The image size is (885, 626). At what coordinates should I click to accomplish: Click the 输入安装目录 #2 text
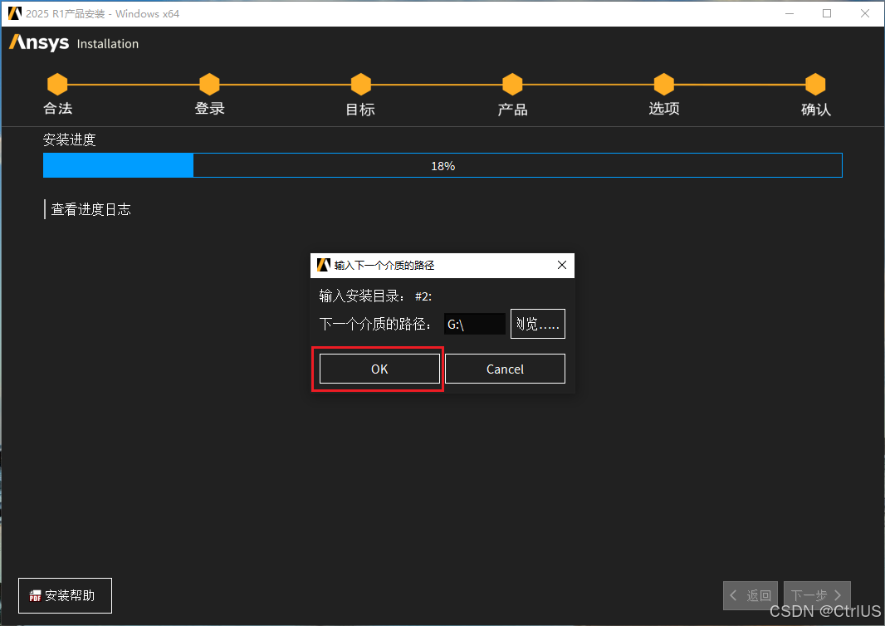pos(375,296)
